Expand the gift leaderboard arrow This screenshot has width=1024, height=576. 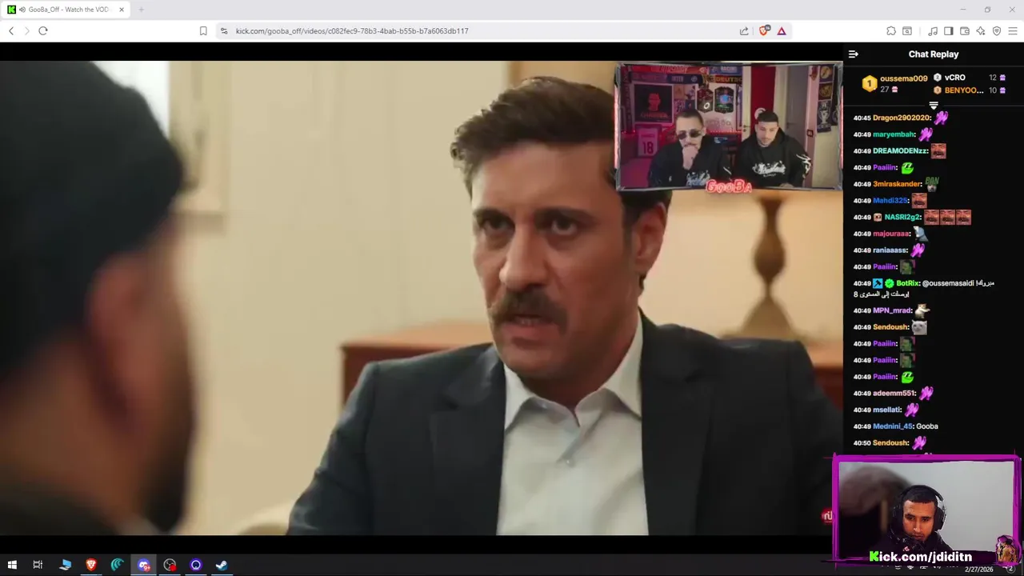coord(934,105)
